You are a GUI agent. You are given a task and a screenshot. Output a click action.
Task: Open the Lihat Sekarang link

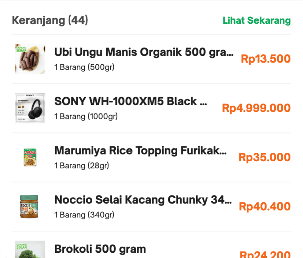click(x=257, y=21)
